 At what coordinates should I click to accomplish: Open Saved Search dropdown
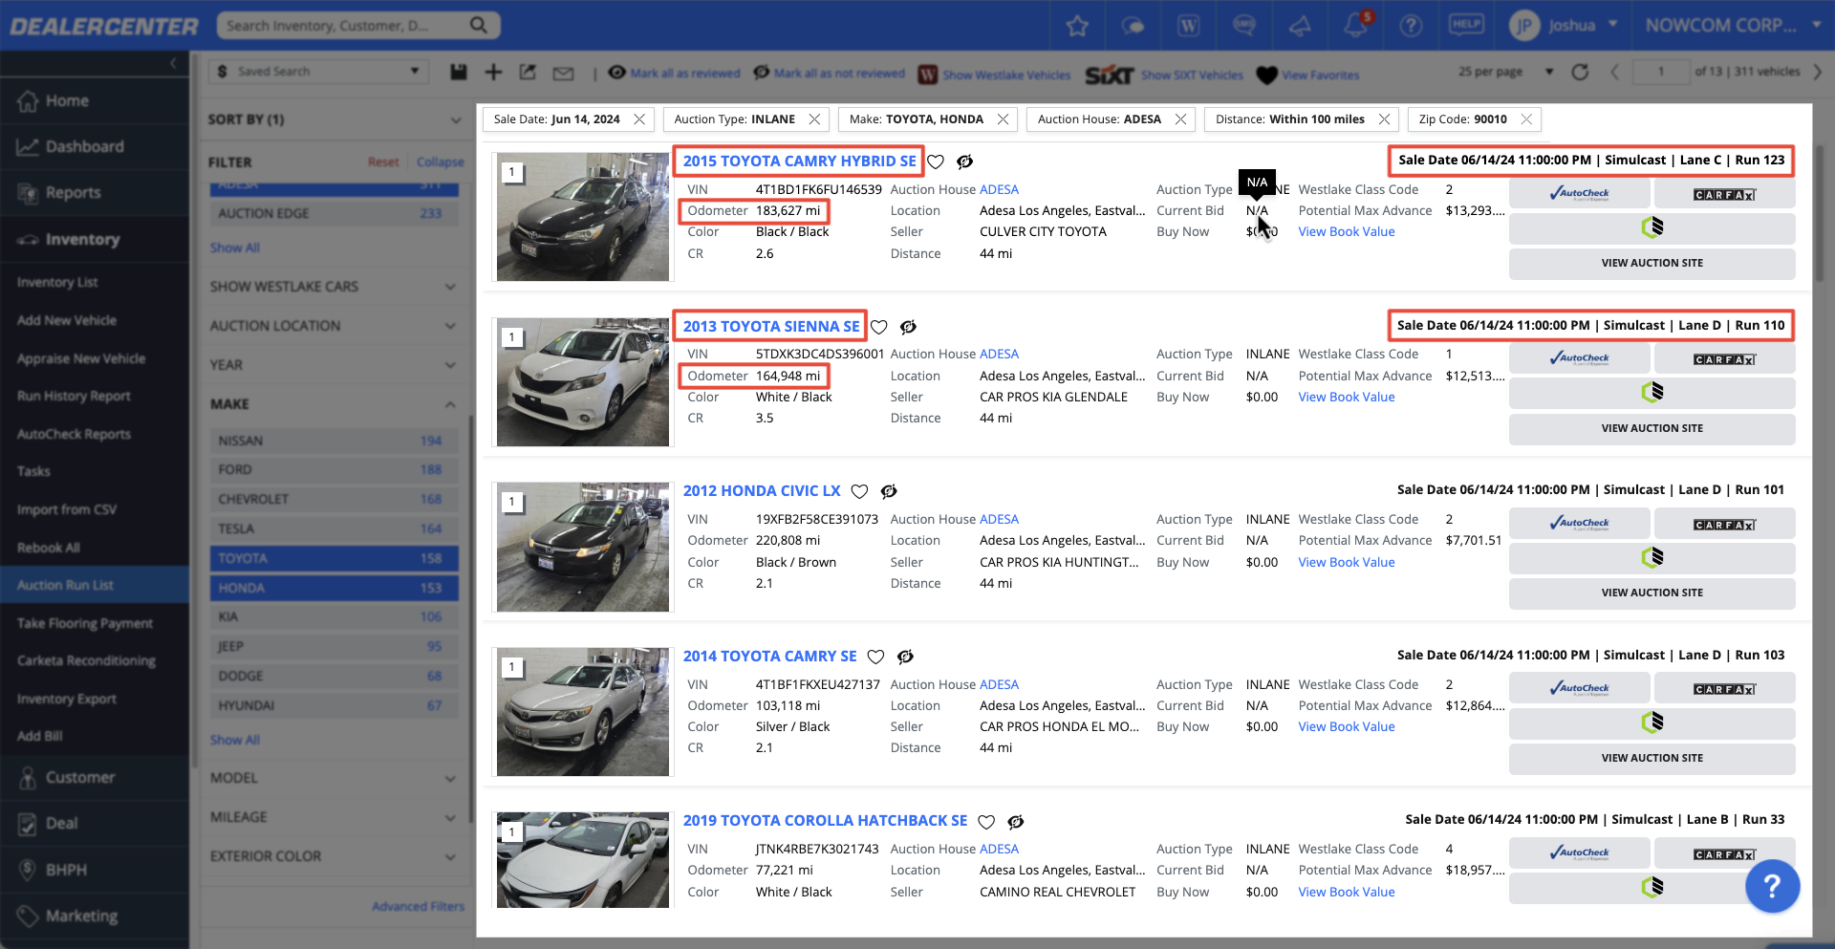coord(317,72)
